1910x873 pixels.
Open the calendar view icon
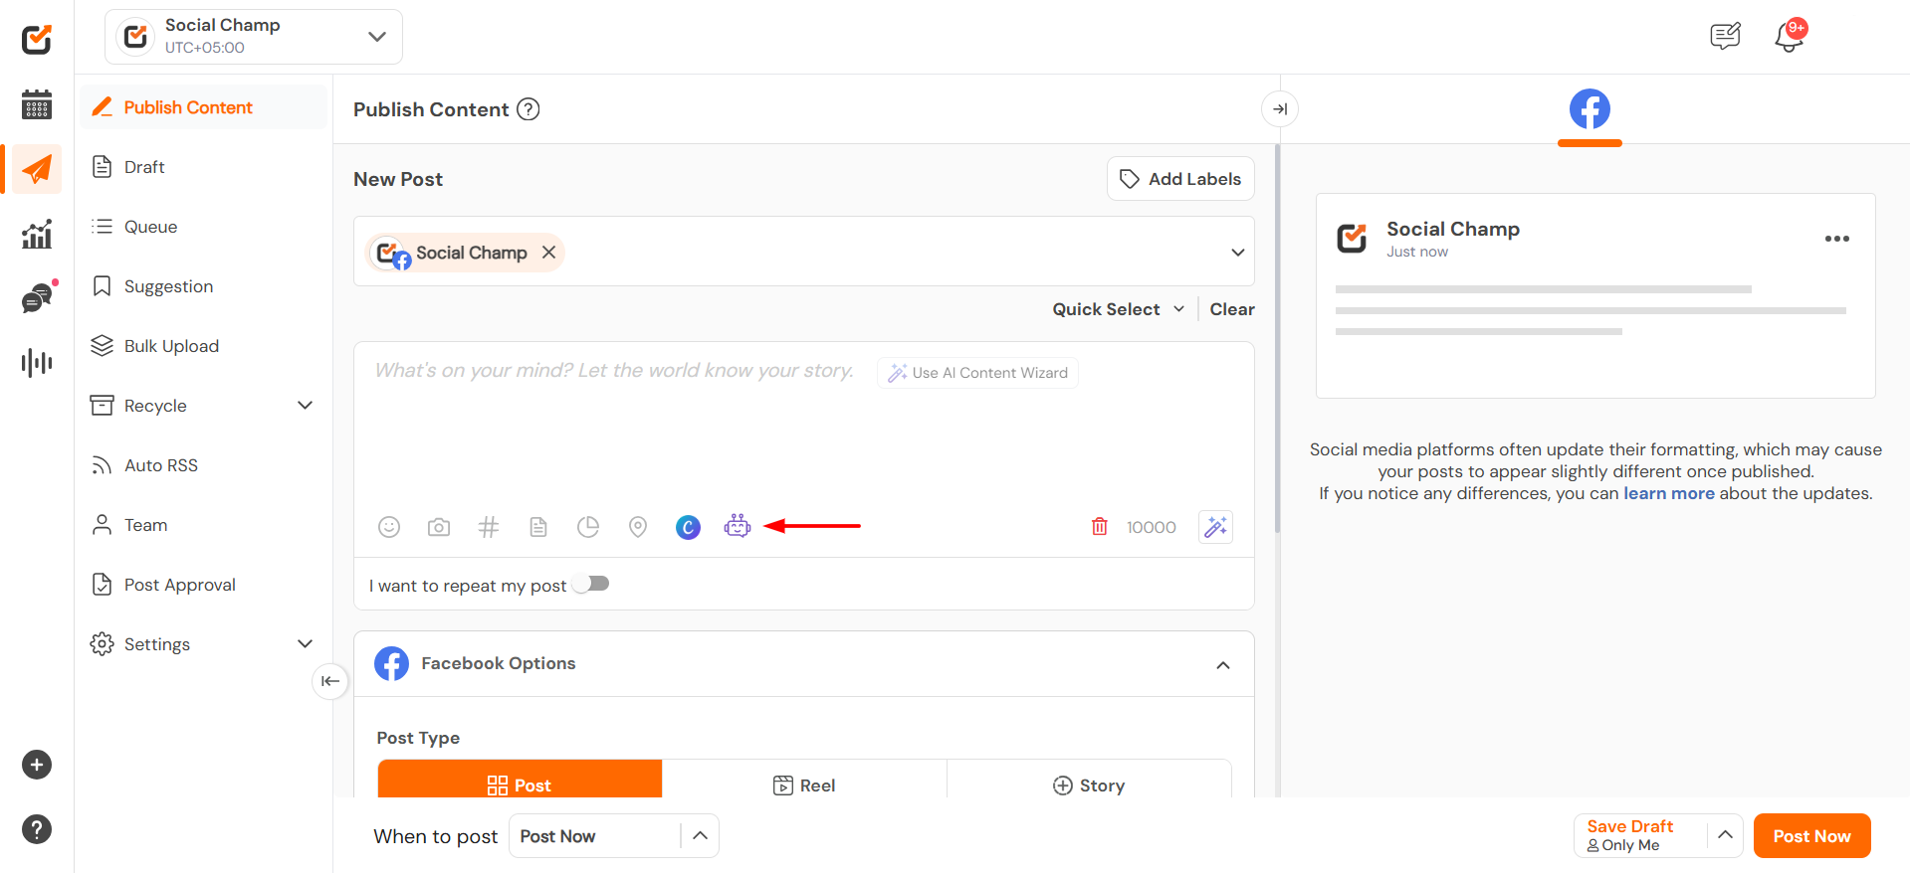tap(37, 103)
